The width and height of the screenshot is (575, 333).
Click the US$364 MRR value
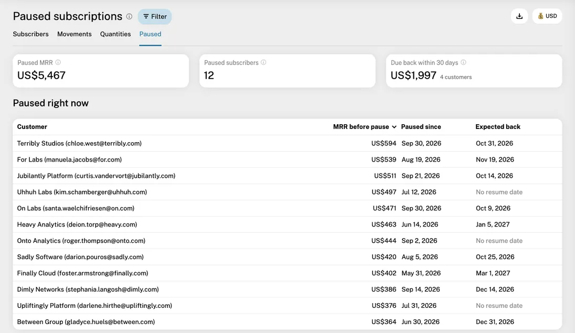[x=384, y=321]
